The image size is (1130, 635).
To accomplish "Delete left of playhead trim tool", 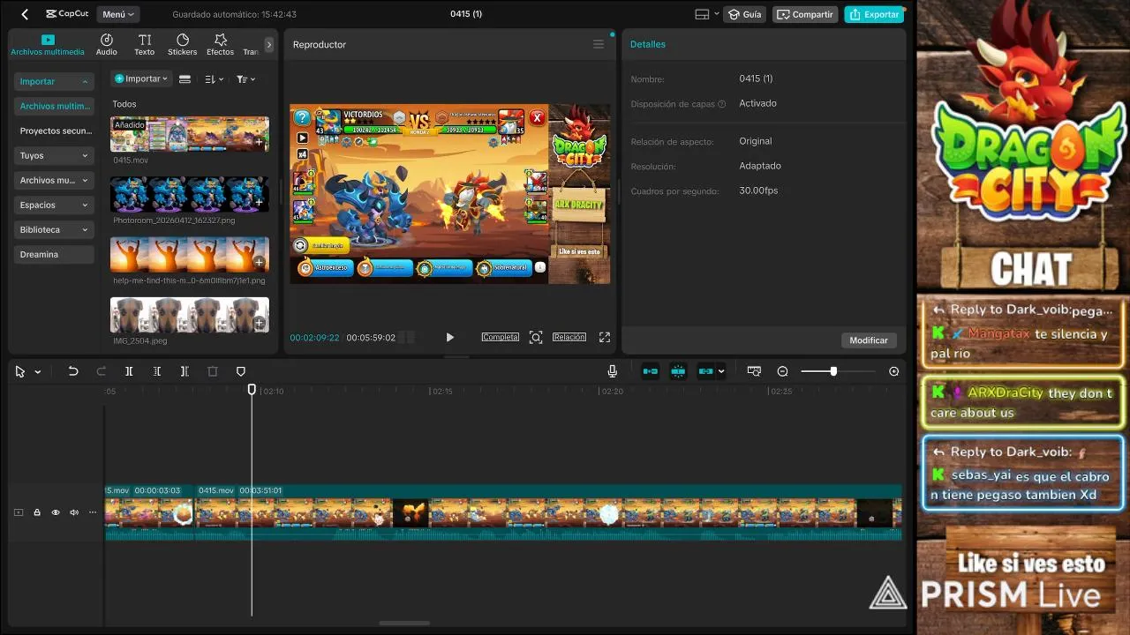I will (157, 371).
